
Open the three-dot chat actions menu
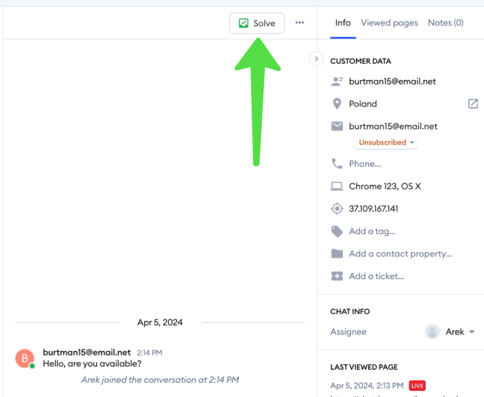pos(299,23)
